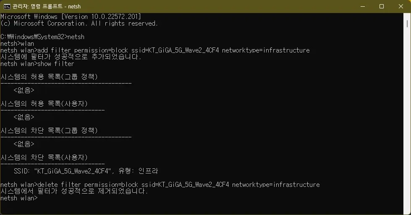Click at the netsh wlan> prompt at bottom
This screenshot has height=215, width=411.
pyautogui.click(x=19, y=198)
